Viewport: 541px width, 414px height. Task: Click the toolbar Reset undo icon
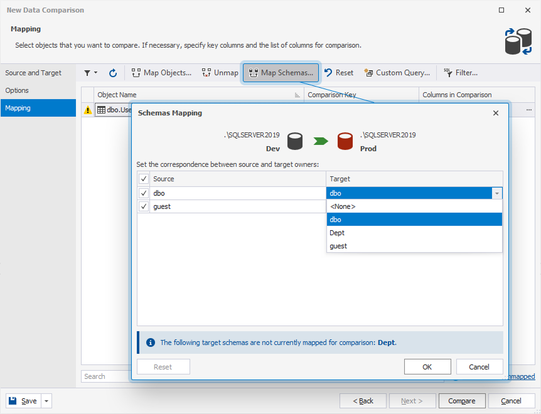328,73
